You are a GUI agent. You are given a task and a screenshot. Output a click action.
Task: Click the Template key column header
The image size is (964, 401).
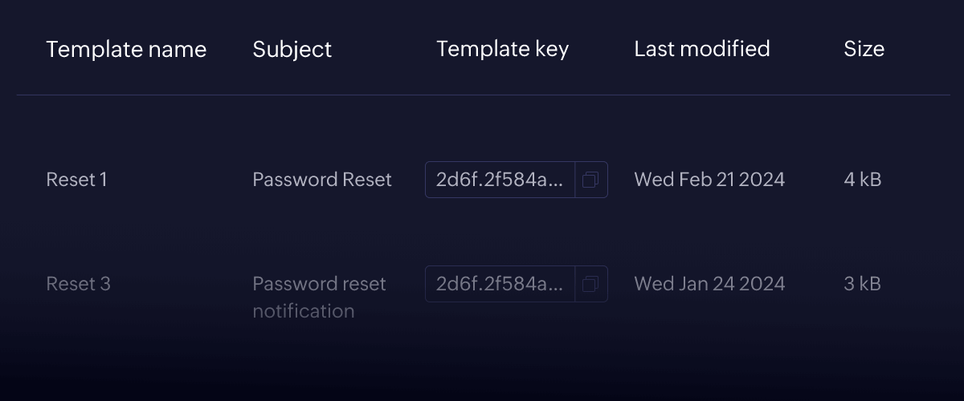502,49
